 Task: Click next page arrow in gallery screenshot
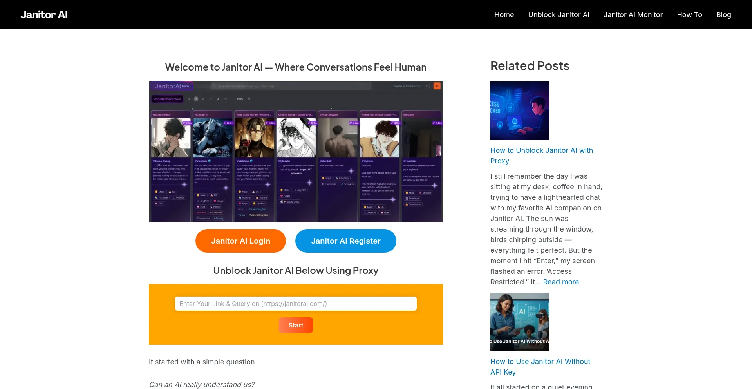[249, 99]
